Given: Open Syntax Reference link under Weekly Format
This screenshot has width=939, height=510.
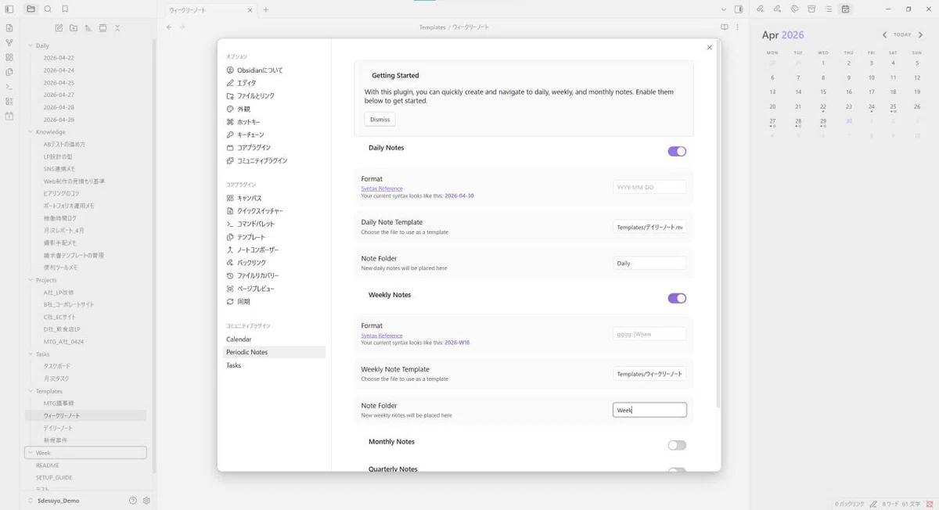Looking at the screenshot, I should [x=382, y=336].
